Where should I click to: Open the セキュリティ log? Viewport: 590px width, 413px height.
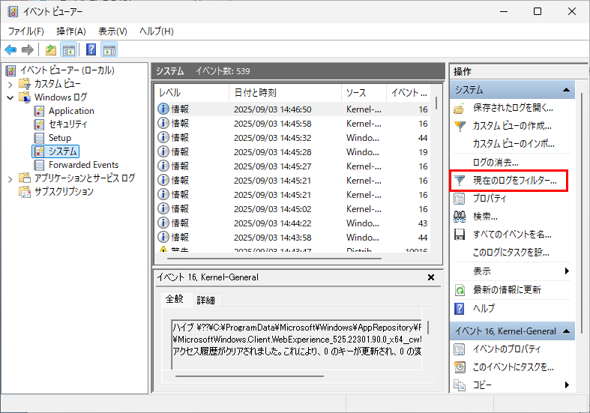pyautogui.click(x=67, y=124)
